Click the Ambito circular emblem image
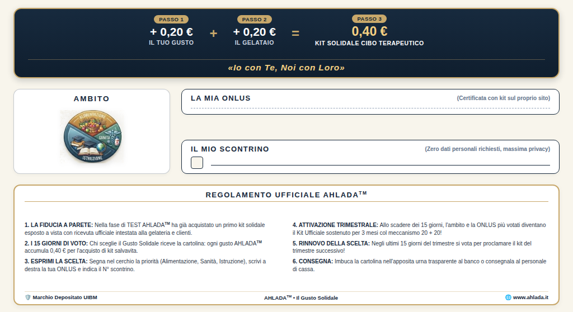The width and height of the screenshot is (573, 312). point(92,136)
